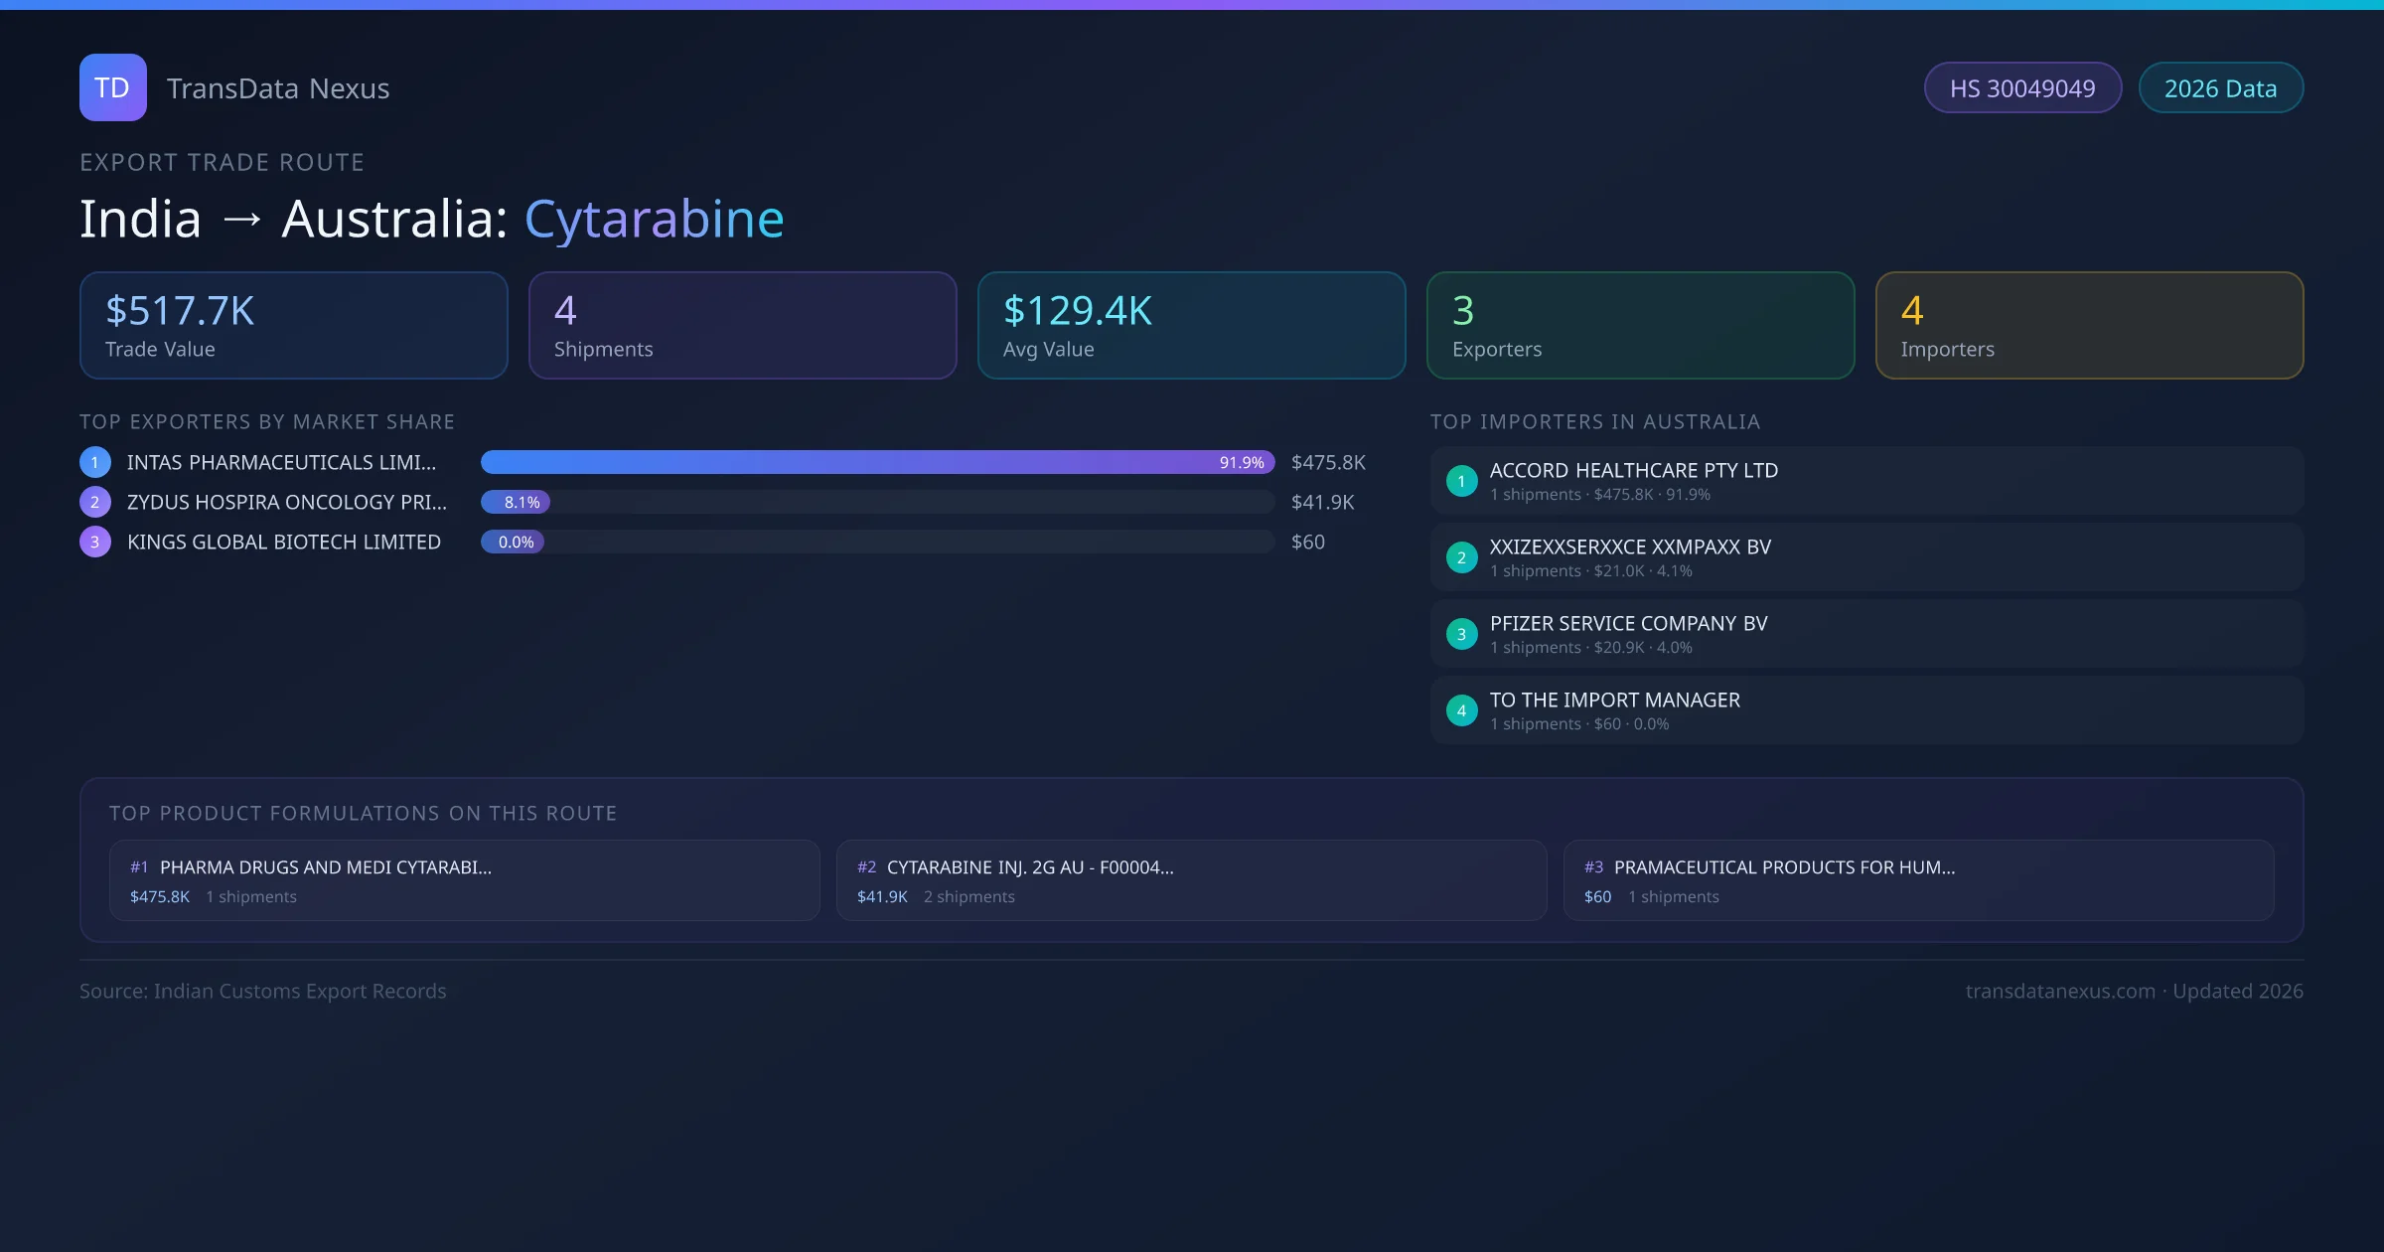The width and height of the screenshot is (2384, 1252).
Task: Click the Indian Customs Export Records source link
Action: [x=262, y=991]
